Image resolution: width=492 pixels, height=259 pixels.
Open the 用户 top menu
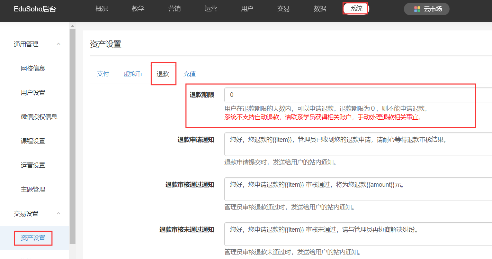pos(247,9)
